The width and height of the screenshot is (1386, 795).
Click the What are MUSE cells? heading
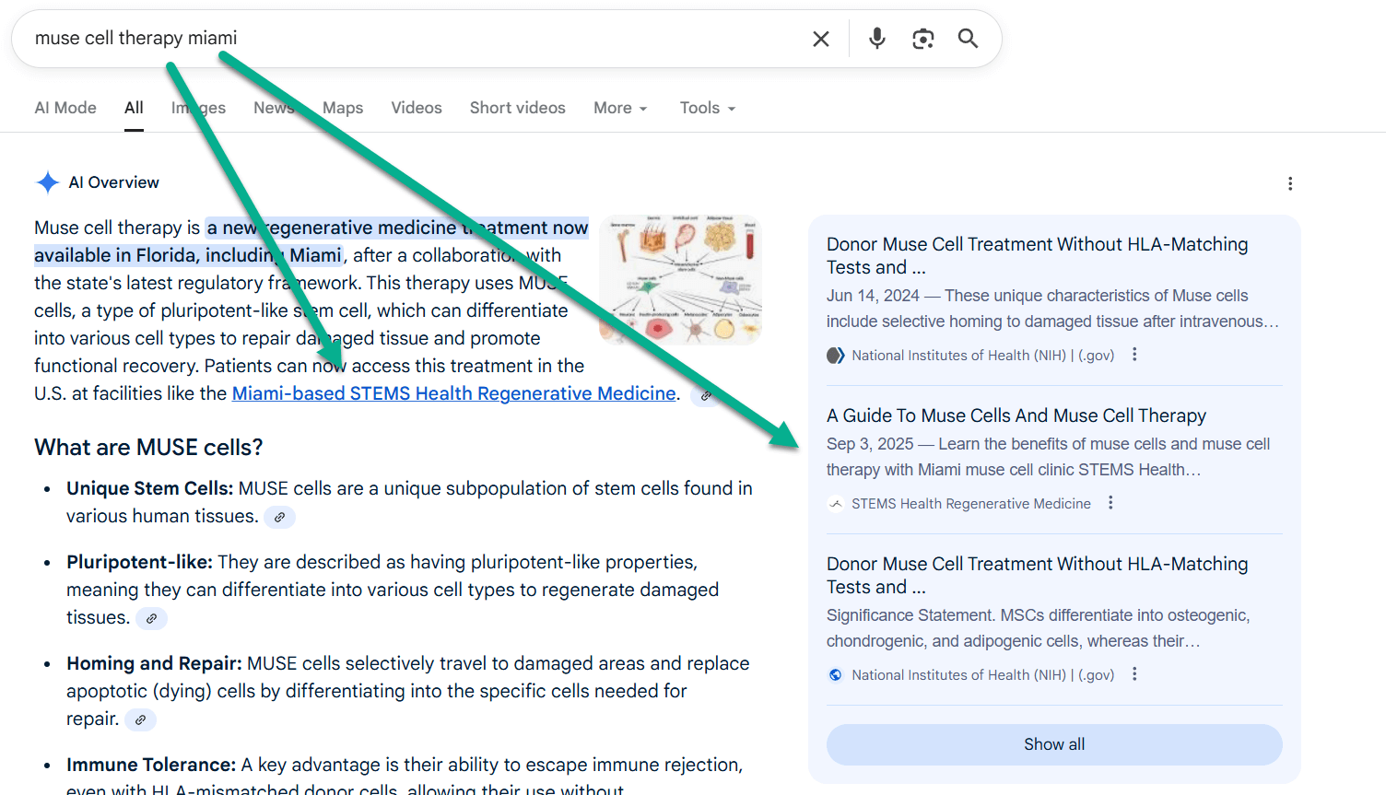click(x=148, y=448)
